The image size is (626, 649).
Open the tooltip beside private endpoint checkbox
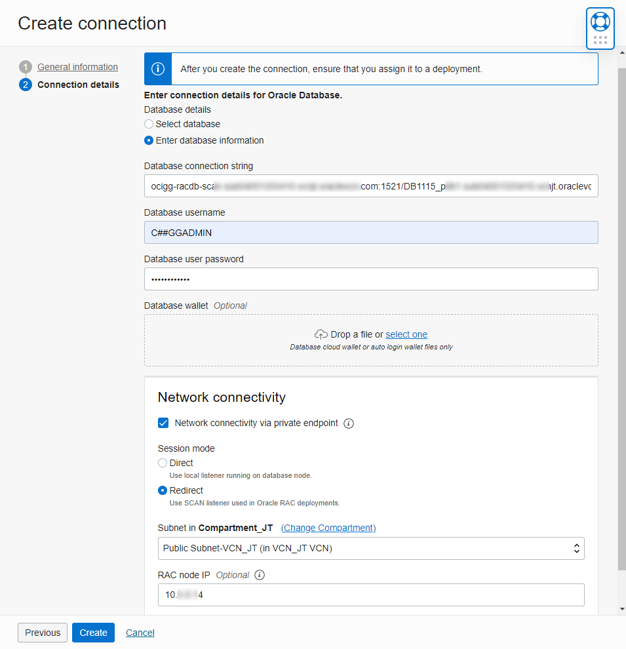(348, 423)
